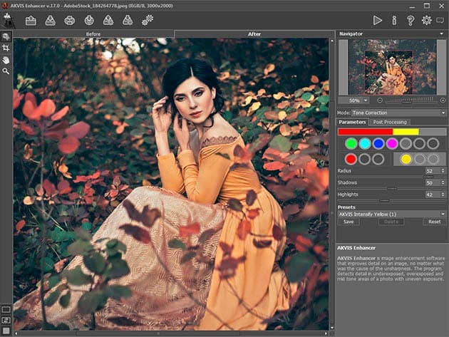
Task: Pick the green color swatch
Action: (351, 143)
